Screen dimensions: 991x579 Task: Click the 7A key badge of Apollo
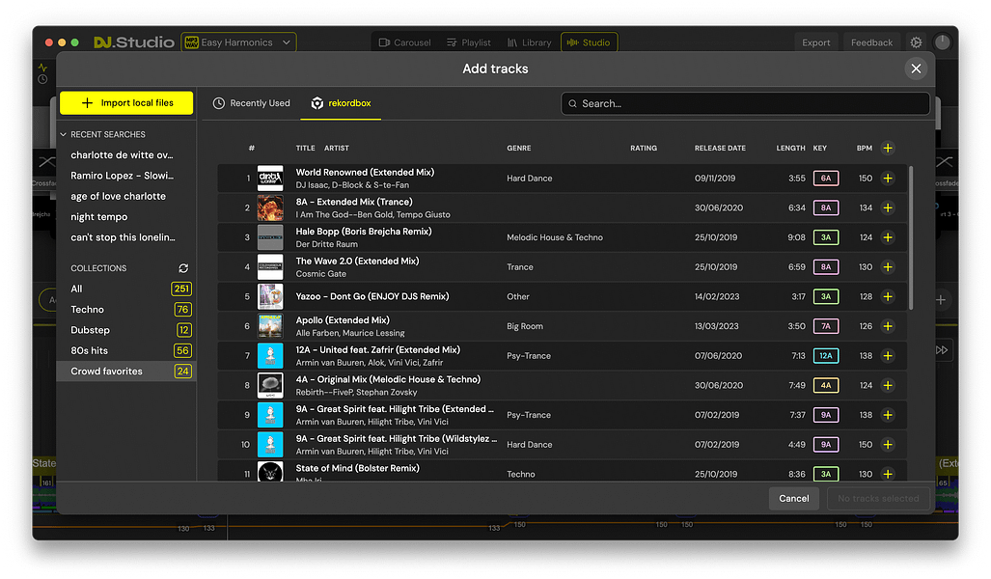click(825, 326)
